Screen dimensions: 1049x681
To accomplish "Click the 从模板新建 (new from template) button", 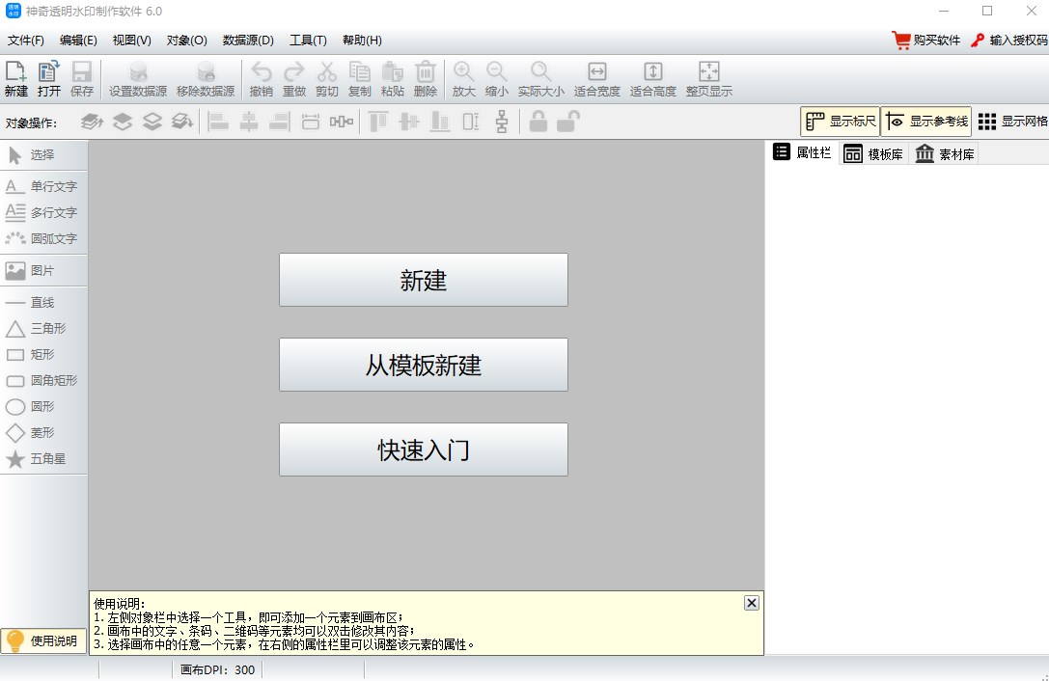I will click(x=423, y=365).
